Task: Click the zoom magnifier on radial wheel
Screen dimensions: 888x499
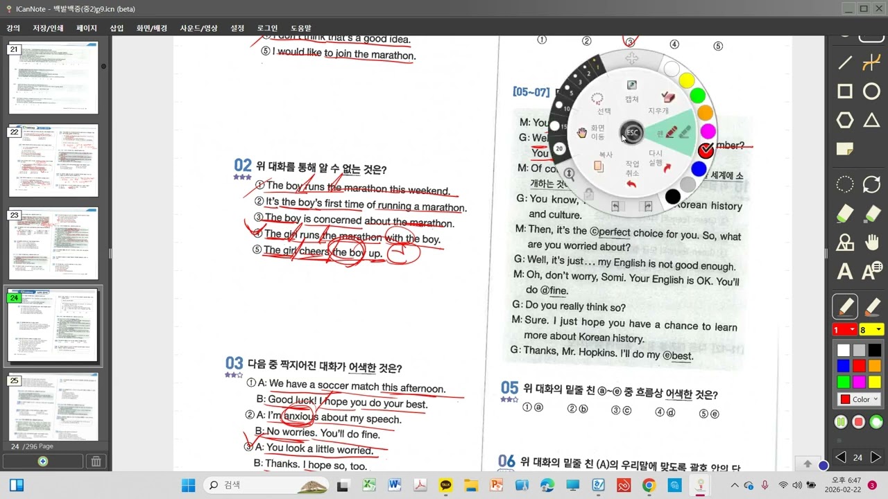Action: [569, 174]
